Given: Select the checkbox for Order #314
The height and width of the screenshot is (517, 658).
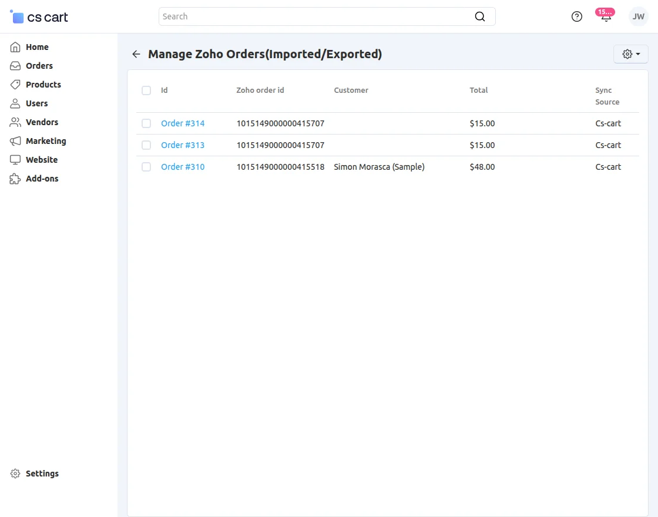Looking at the screenshot, I should coord(146,123).
